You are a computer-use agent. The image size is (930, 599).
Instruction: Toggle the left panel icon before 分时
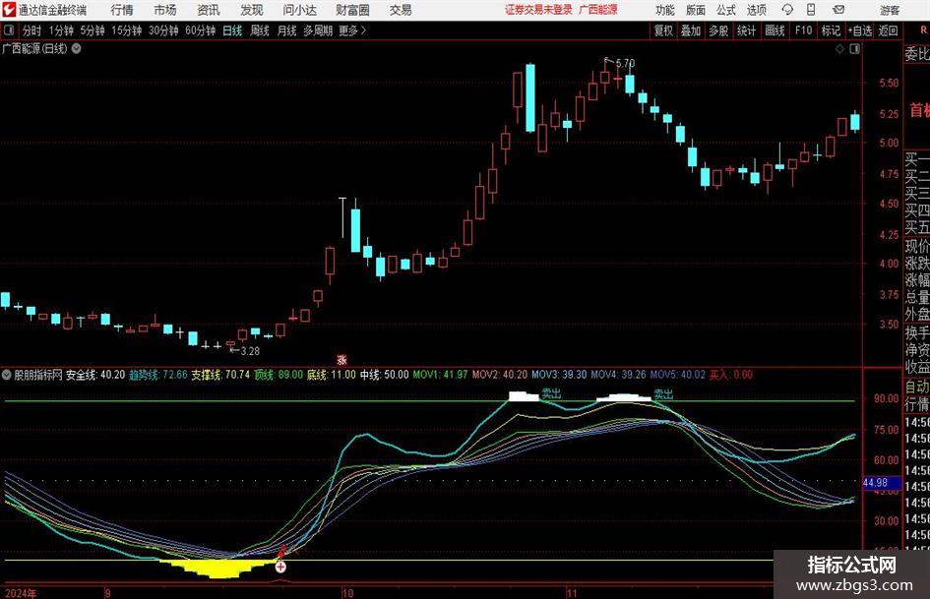9,30
